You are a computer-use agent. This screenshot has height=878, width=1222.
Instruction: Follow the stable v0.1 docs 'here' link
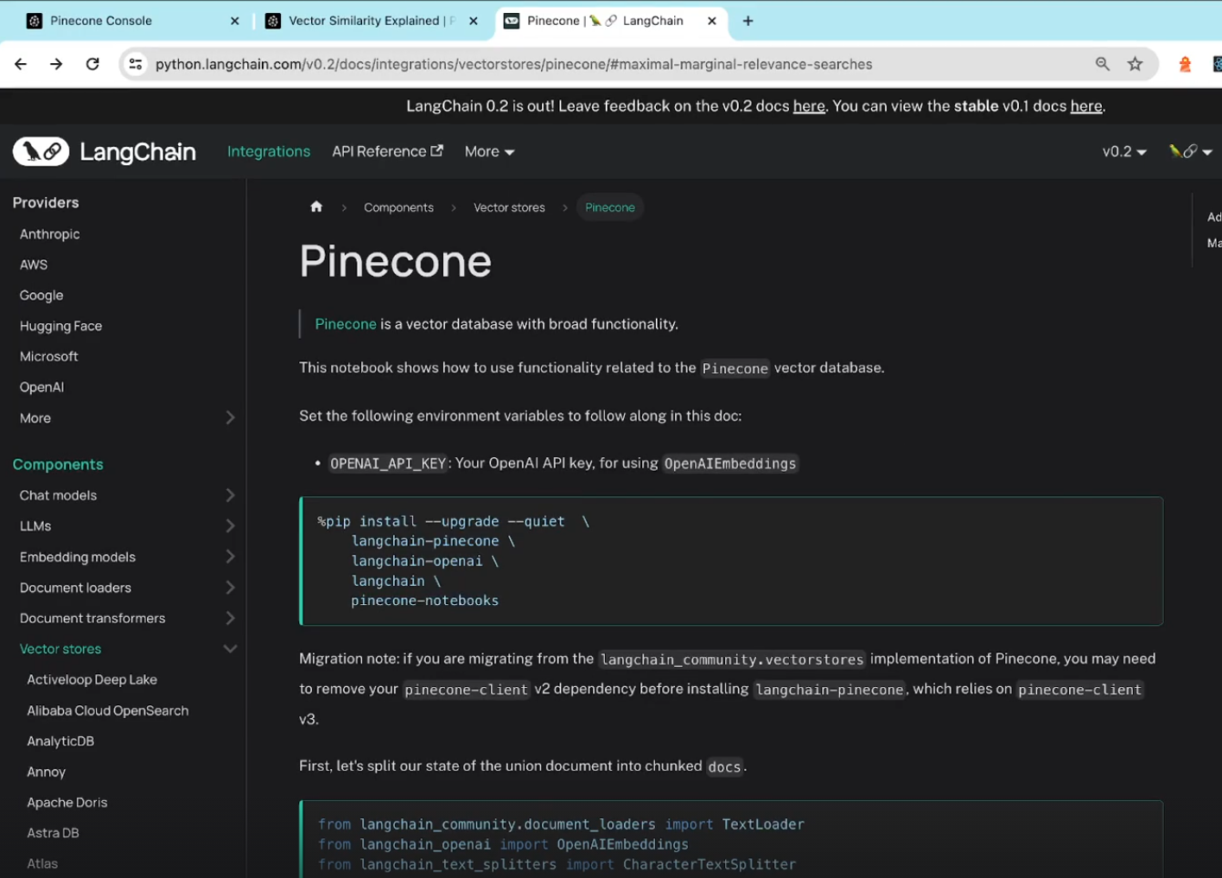pos(1086,106)
